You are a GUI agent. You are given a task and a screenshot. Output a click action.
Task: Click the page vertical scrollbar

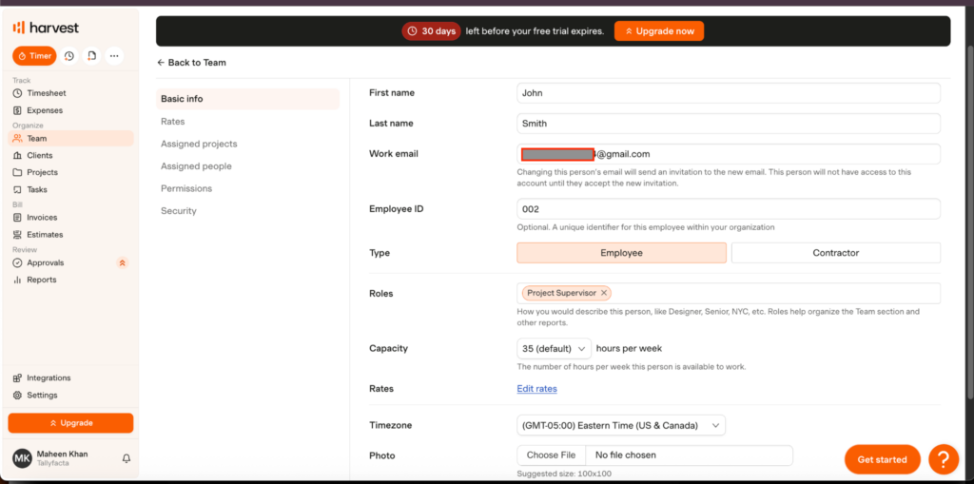pyautogui.click(x=969, y=222)
